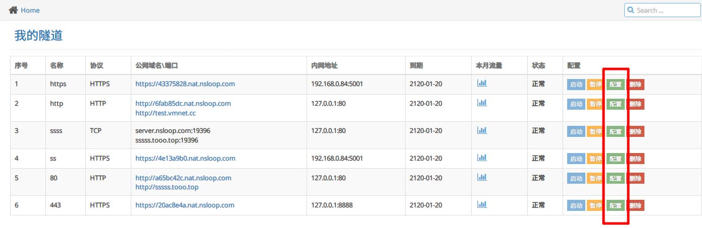Click 配置 for tunnel named 80
Screen dimensions: 702x228
(x=615, y=178)
